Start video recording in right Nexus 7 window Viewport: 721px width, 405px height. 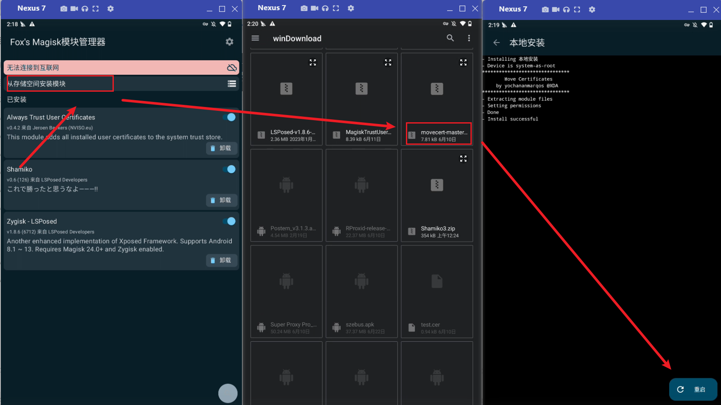(556, 9)
